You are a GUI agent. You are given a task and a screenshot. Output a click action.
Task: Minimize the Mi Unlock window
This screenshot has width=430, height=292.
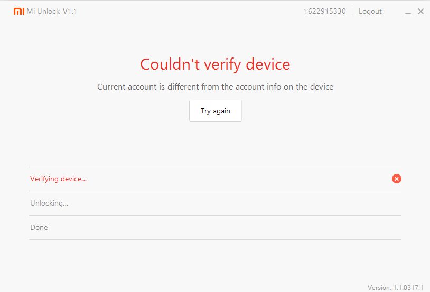point(409,12)
